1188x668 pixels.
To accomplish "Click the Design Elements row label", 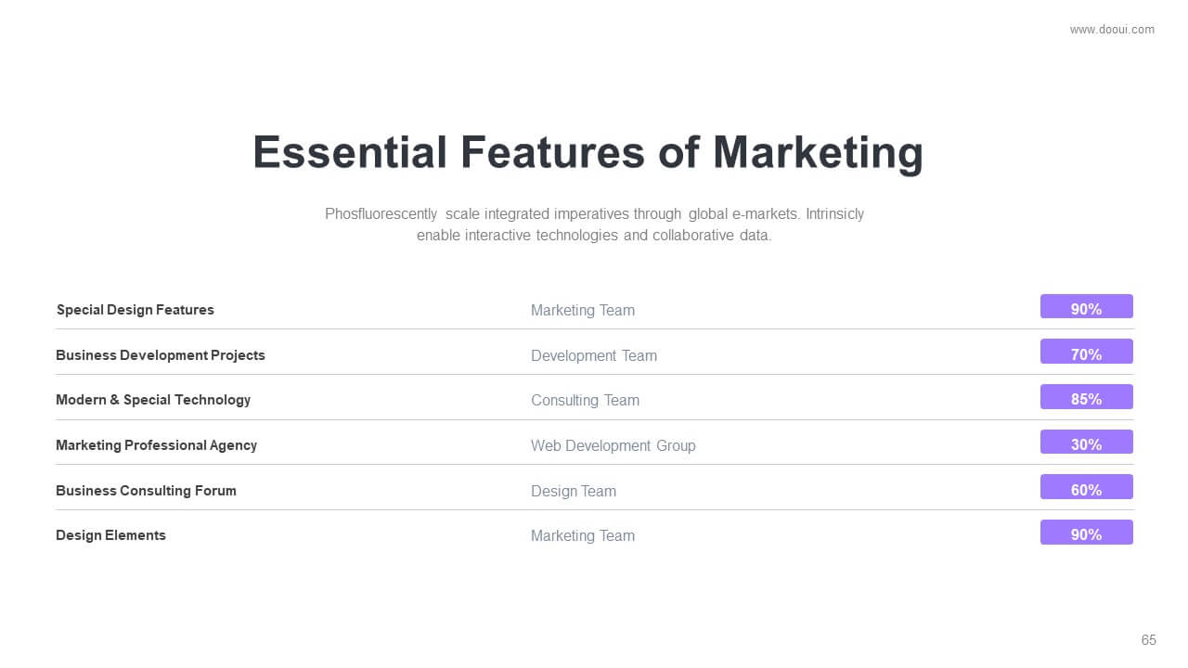I will click(x=110, y=535).
